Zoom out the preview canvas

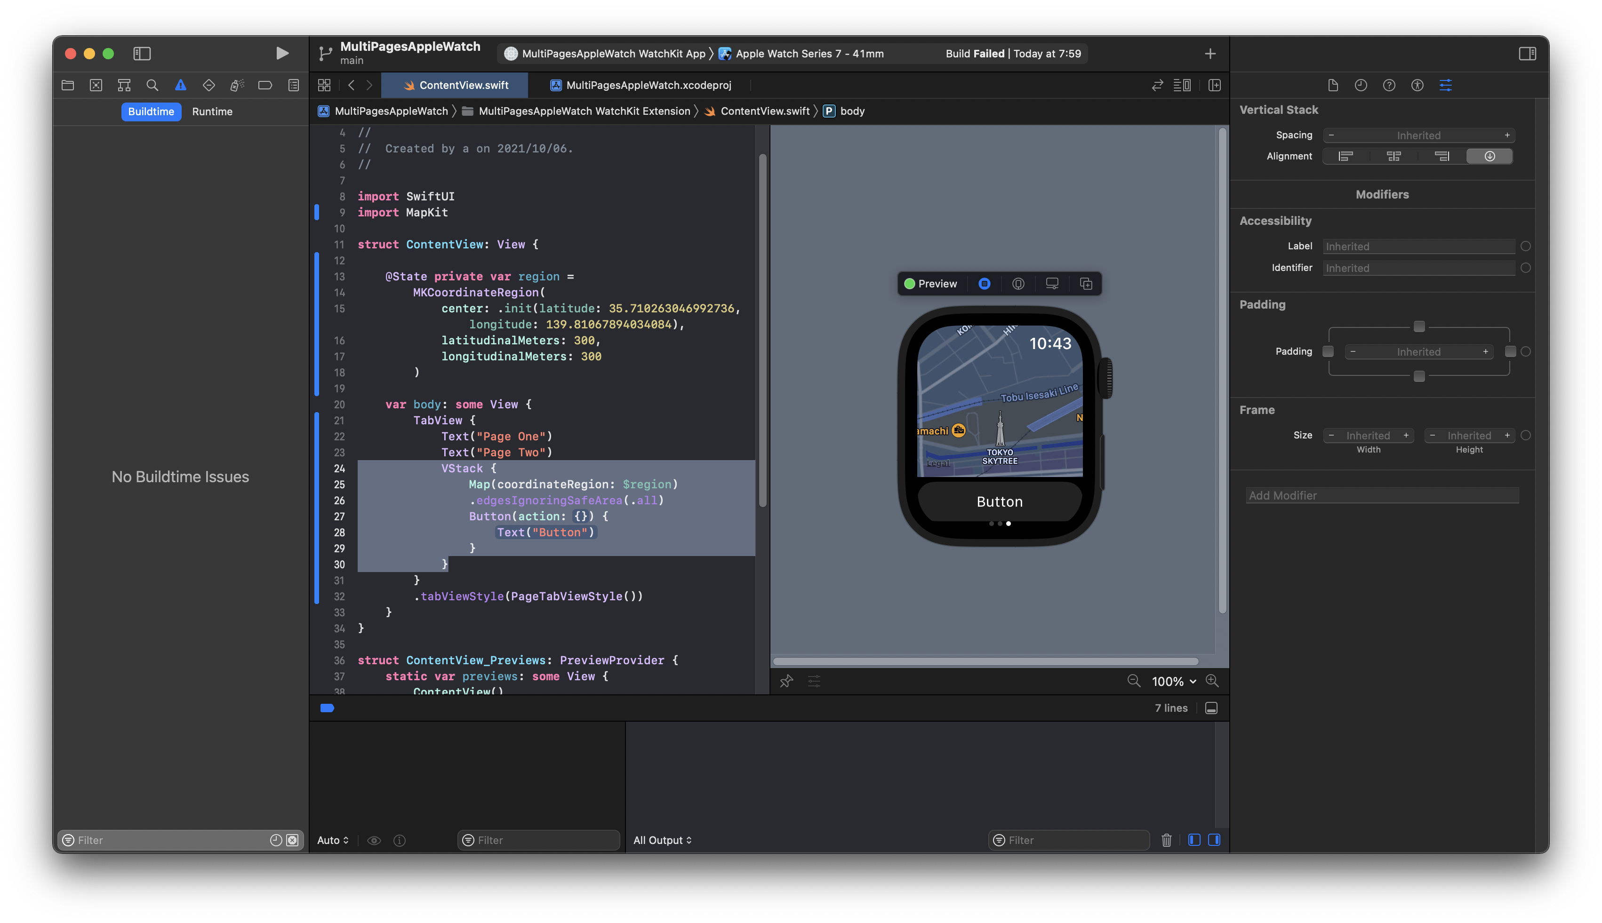(1133, 681)
